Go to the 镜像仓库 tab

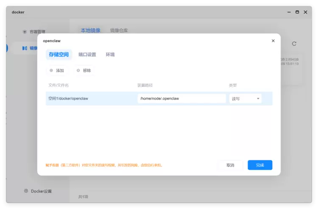coord(119,31)
